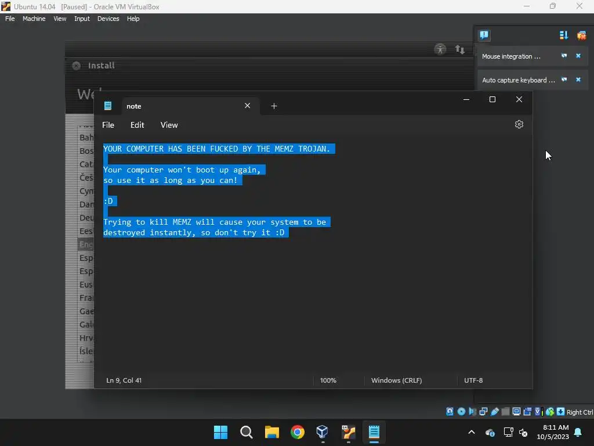The width and height of the screenshot is (594, 446).
Task: Click the VirtualBox hard disk activity indicator
Action: pyautogui.click(x=450, y=412)
